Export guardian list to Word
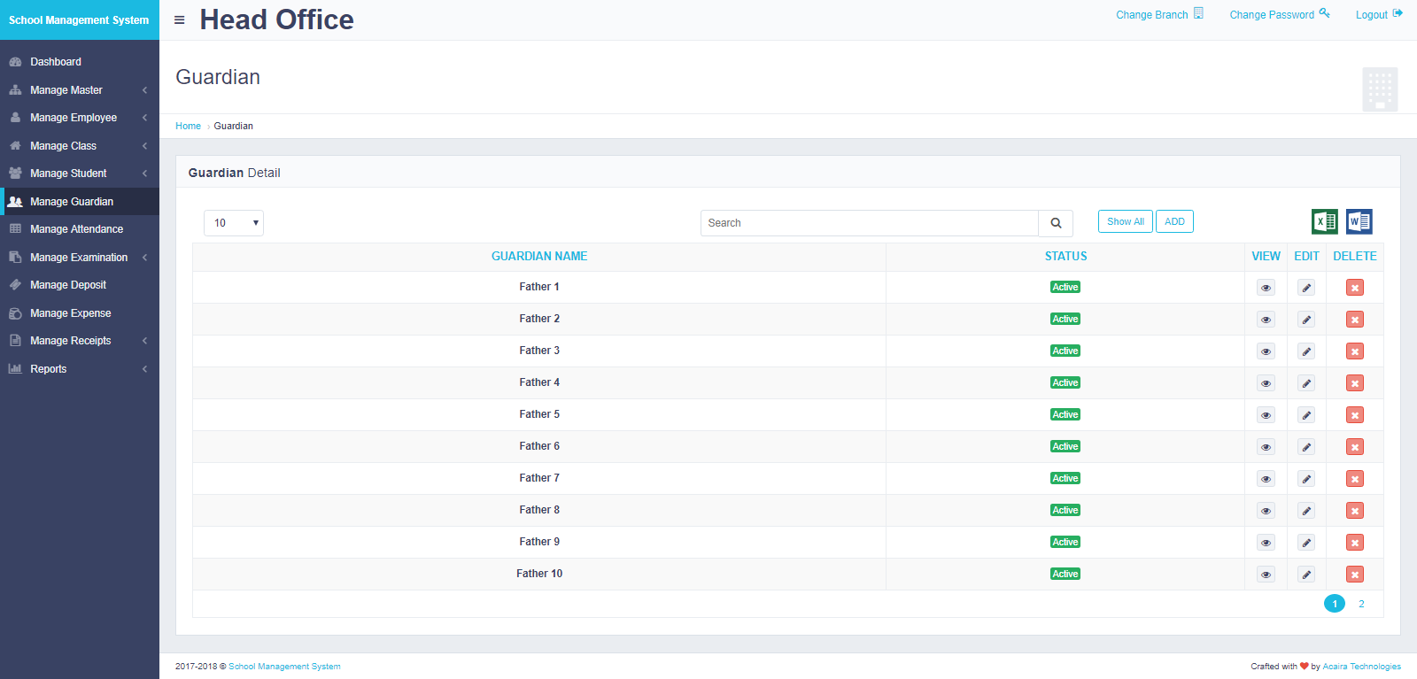 pyautogui.click(x=1359, y=221)
